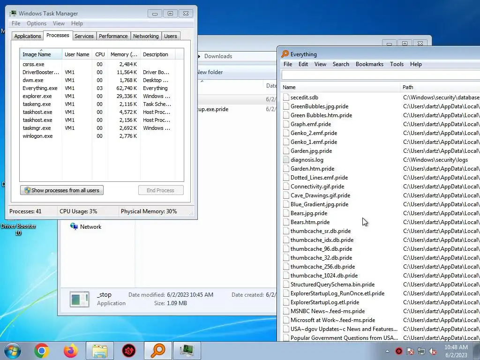Select the explorer.exe process row
The width and height of the screenshot is (480, 360).
click(x=102, y=96)
